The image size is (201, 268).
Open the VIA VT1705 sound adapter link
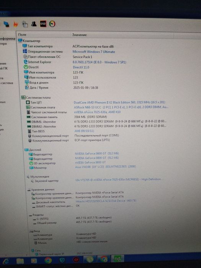pyautogui.click(x=119, y=180)
